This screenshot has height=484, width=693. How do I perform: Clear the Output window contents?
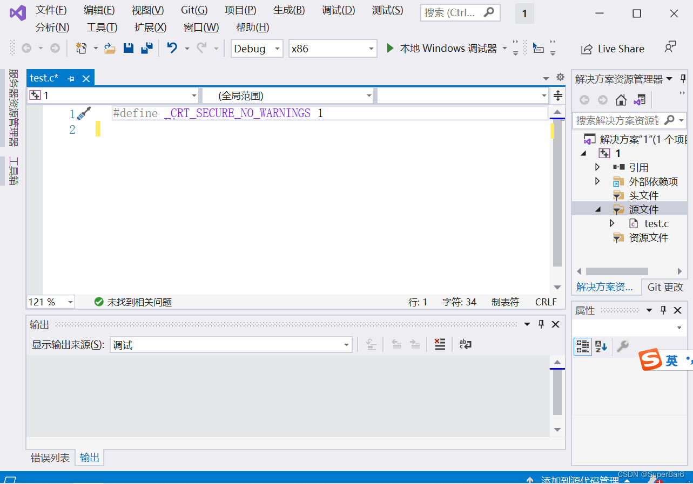click(x=440, y=344)
